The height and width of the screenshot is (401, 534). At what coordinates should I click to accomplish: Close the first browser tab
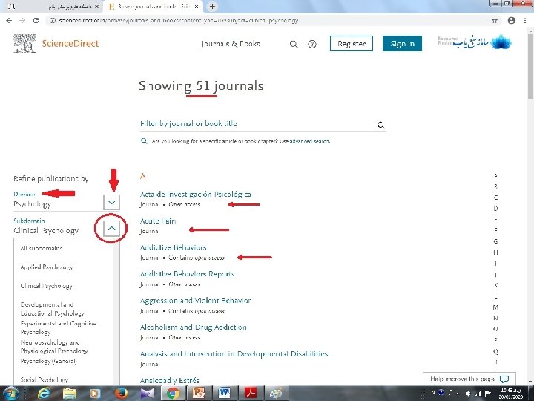point(96,7)
